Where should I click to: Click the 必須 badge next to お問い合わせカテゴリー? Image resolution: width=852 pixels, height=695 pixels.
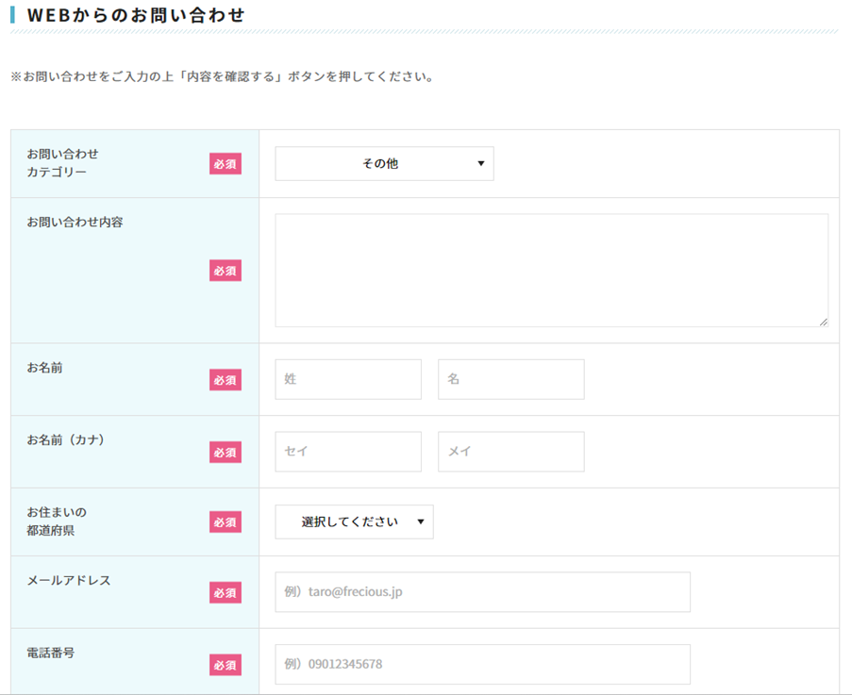(226, 164)
